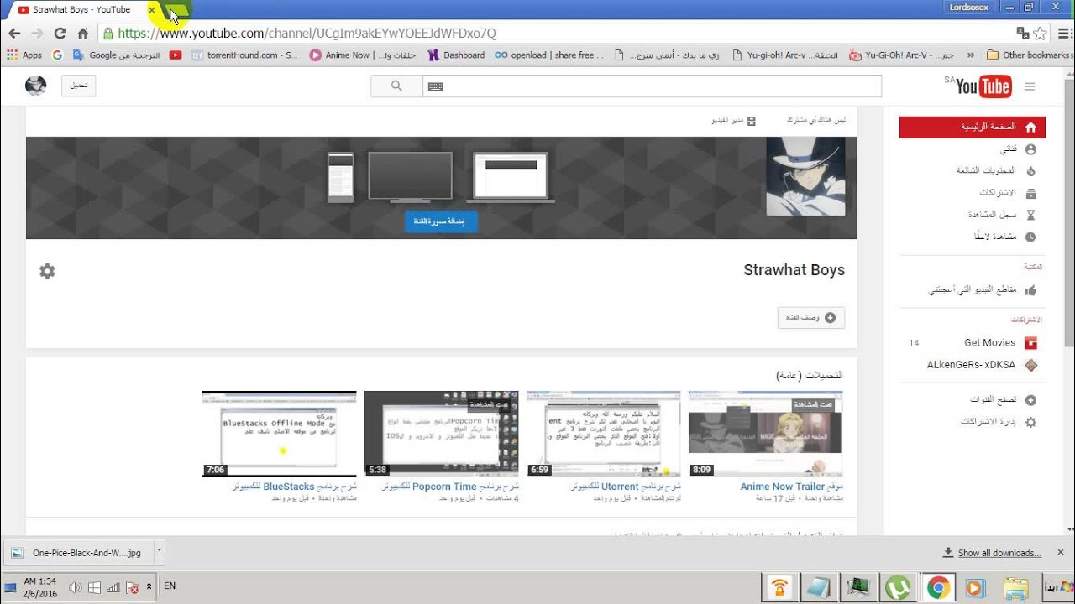Open Manage subscriptions in the sidebar
Viewport: 1075px width, 604px height.
point(998,422)
